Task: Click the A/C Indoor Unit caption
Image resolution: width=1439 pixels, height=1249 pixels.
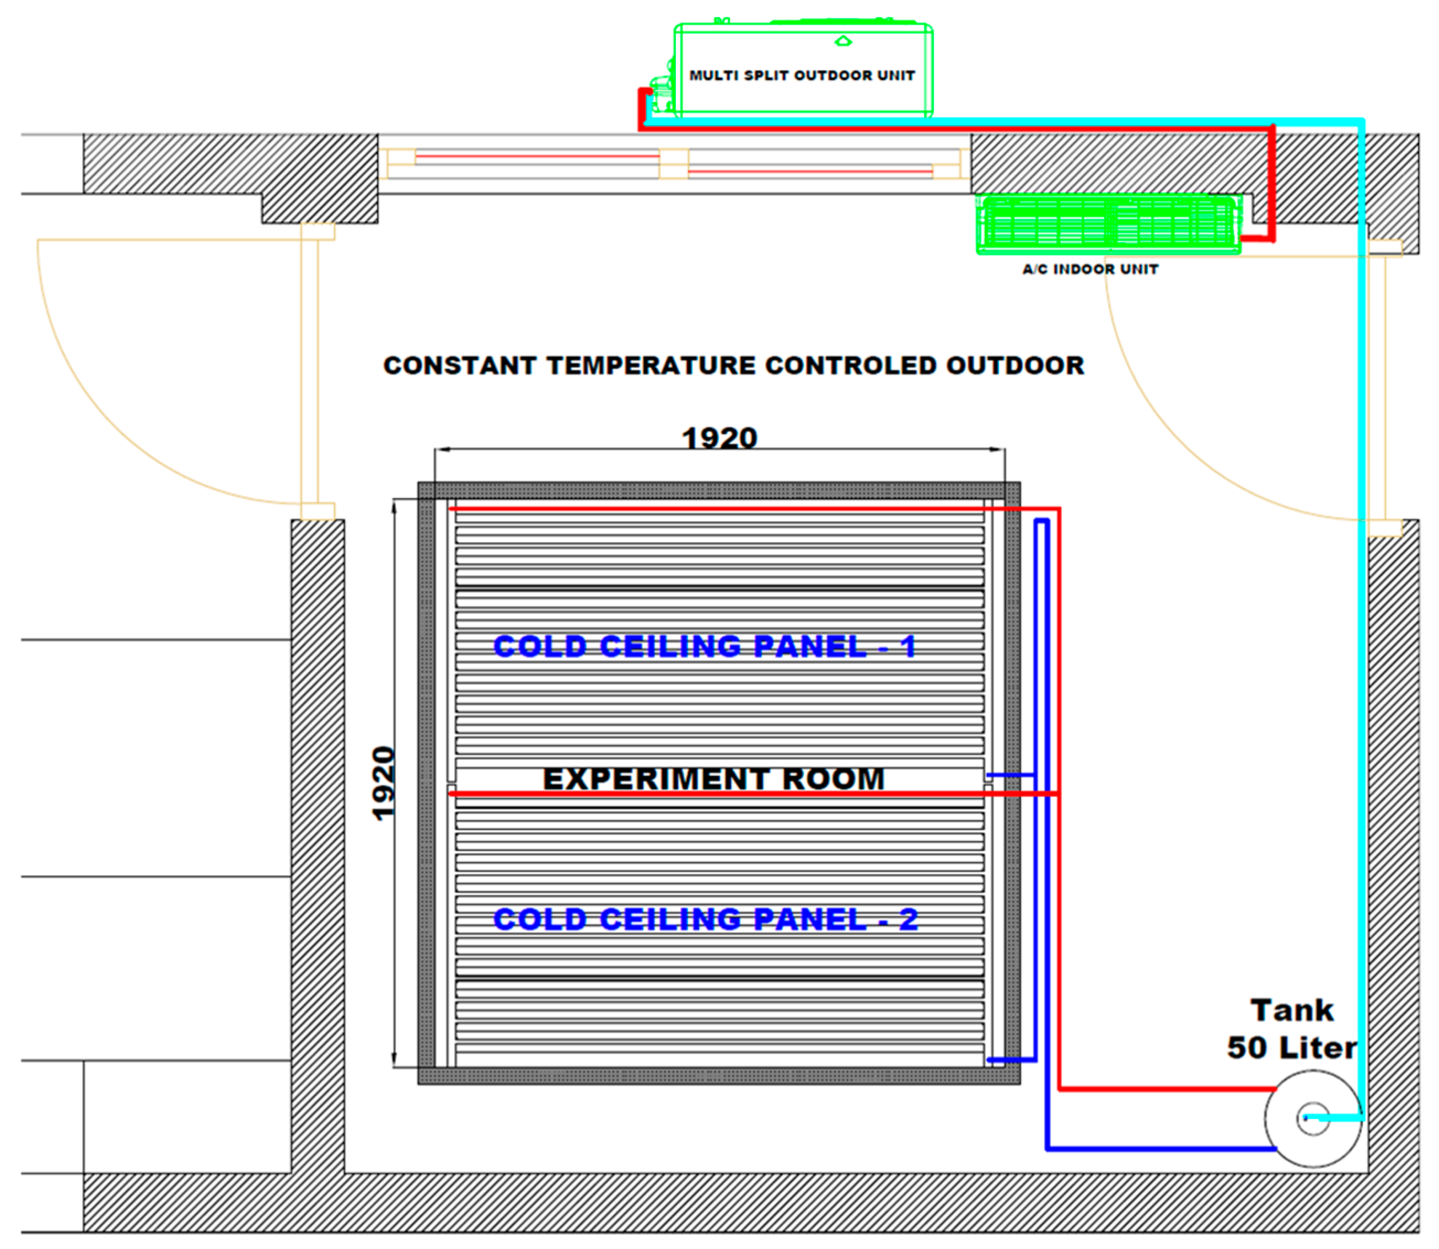Action: point(1090,270)
